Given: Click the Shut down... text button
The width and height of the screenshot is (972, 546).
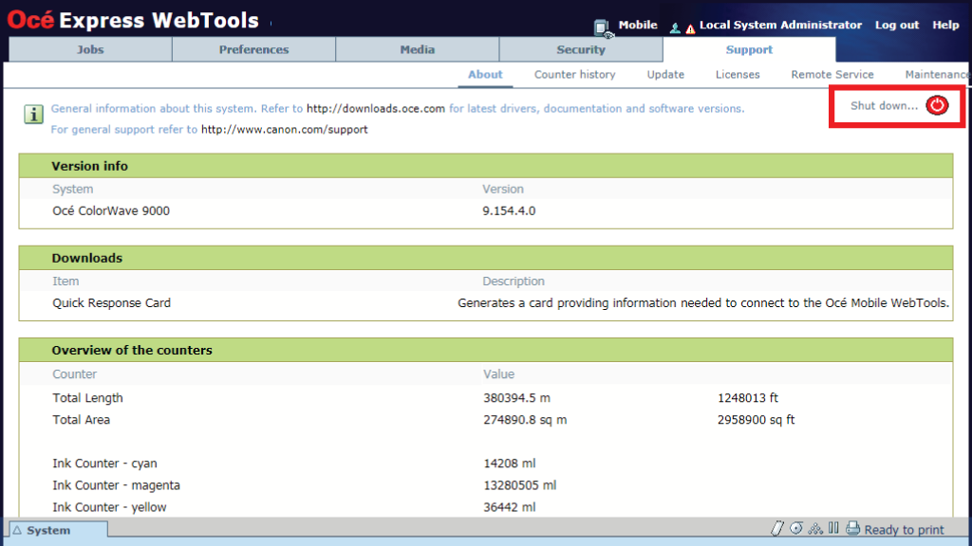Looking at the screenshot, I should [x=884, y=106].
